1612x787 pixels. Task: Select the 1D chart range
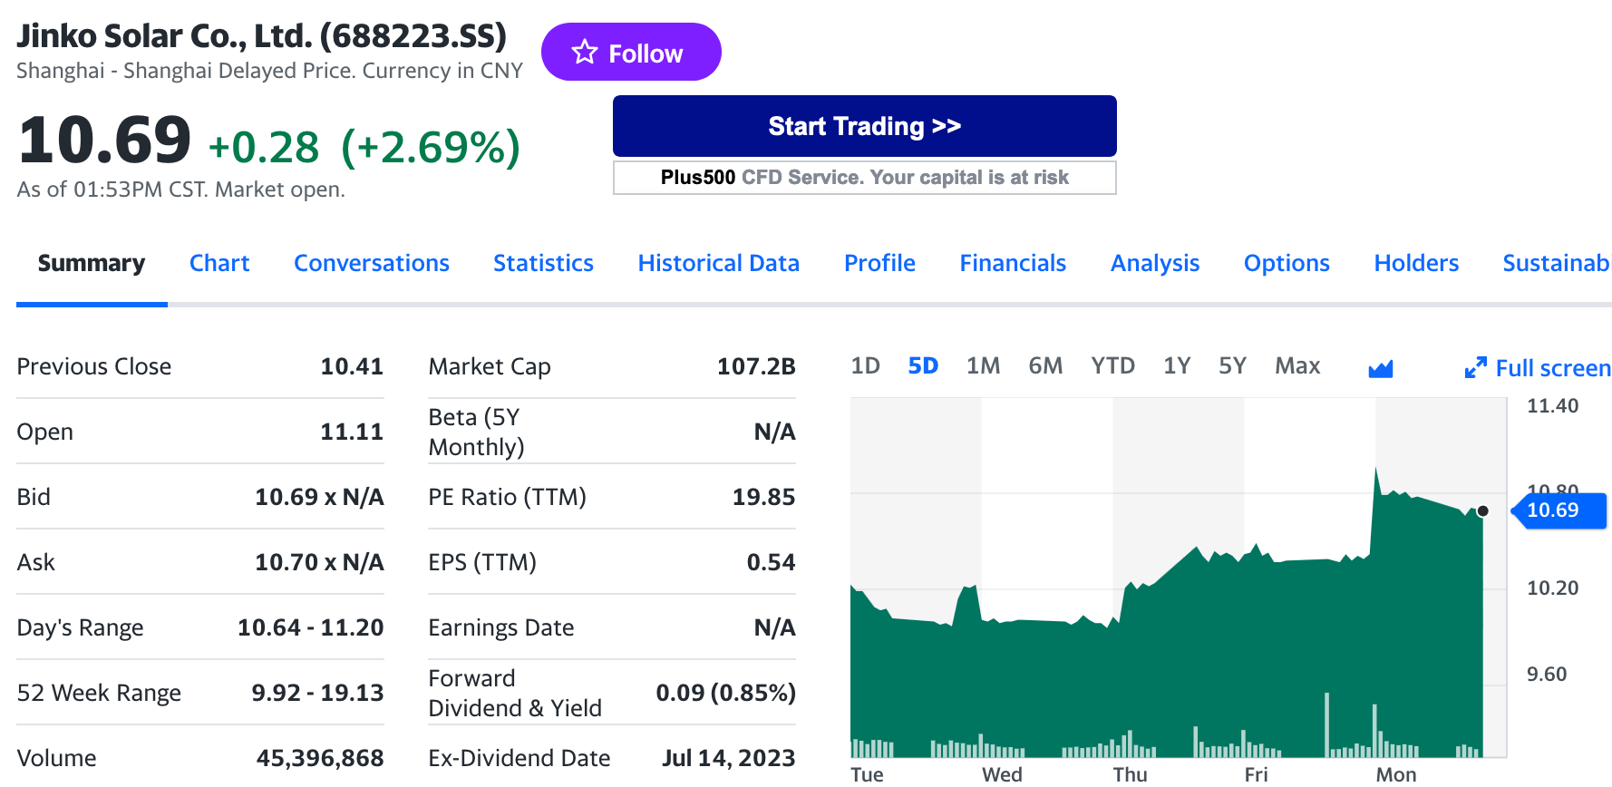coord(865,365)
